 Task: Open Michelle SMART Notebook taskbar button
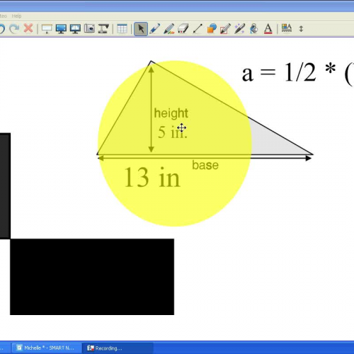point(46,348)
